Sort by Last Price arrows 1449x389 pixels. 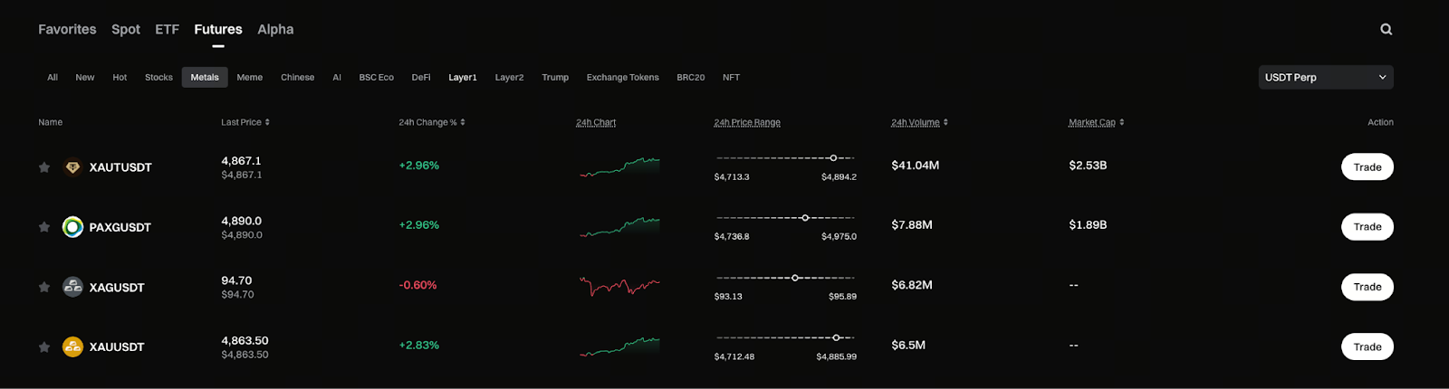[x=267, y=122]
